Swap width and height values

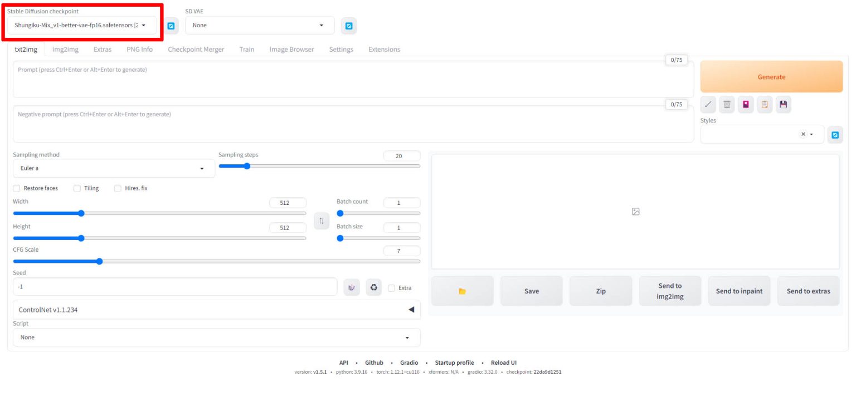point(321,221)
